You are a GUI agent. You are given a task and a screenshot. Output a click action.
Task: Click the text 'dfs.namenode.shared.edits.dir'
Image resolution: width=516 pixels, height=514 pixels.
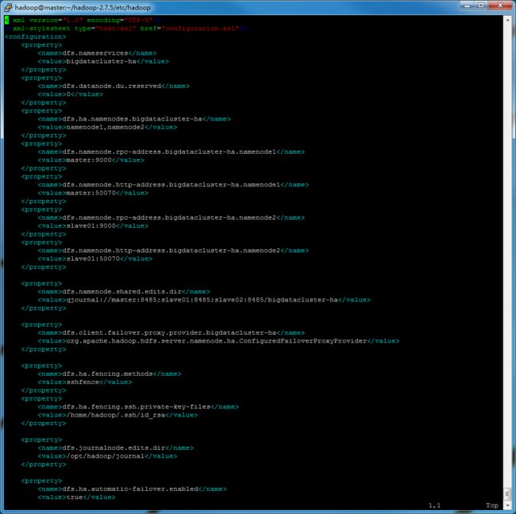click(121, 291)
